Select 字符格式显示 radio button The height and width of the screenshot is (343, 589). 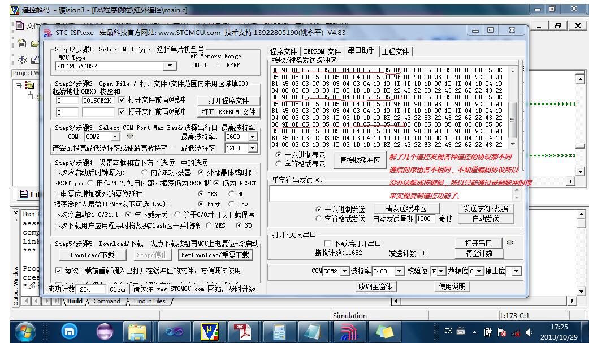pos(278,164)
